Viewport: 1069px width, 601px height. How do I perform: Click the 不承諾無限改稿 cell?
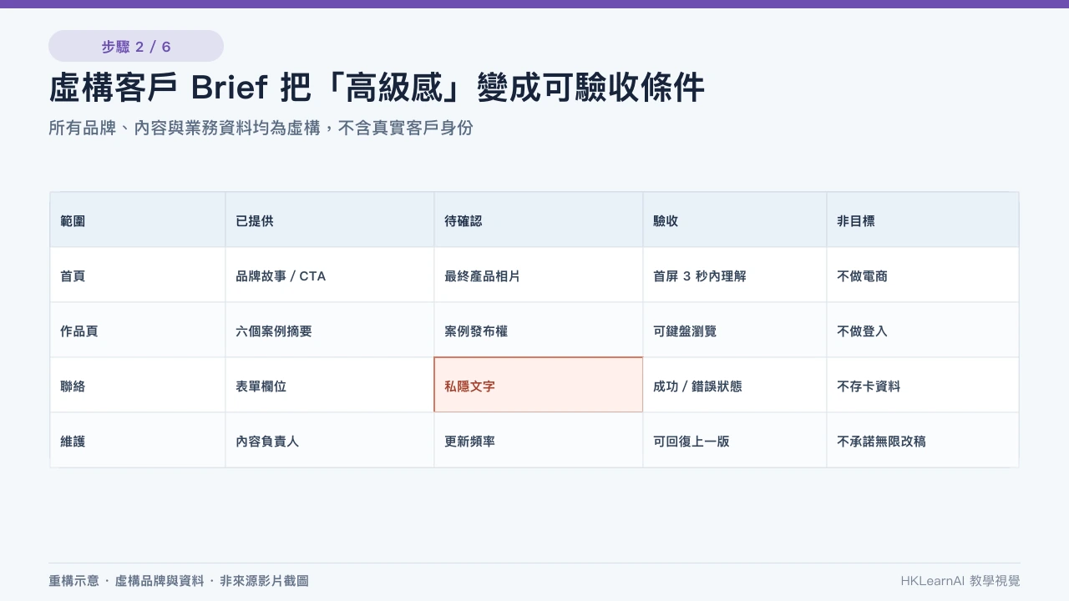point(923,441)
